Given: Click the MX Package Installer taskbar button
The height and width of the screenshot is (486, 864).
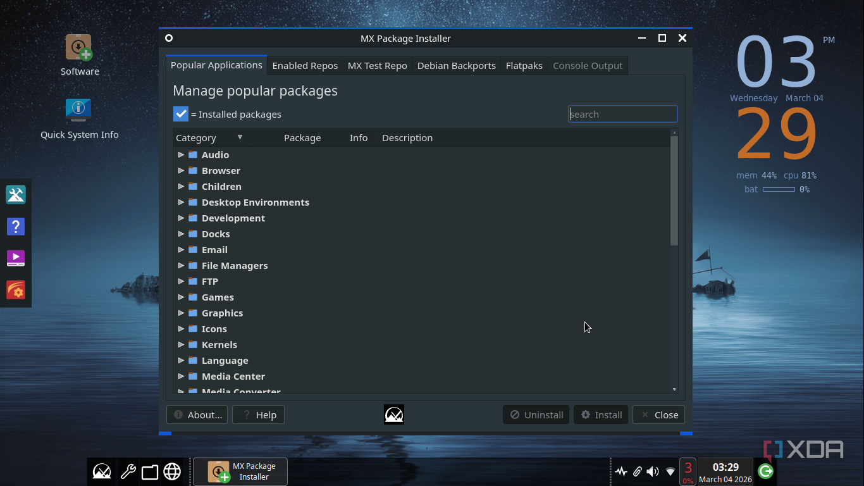Looking at the screenshot, I should pos(240,471).
